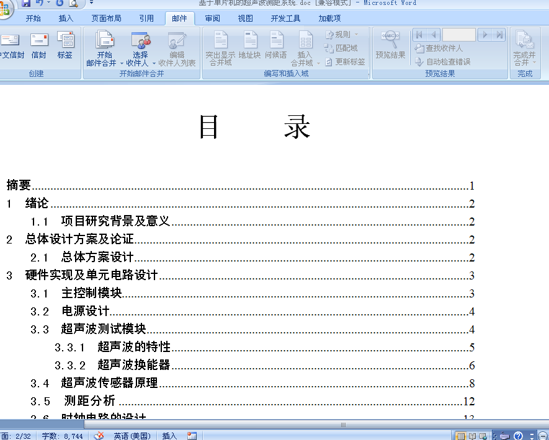Click the 标签 (Labels) icon

pos(65,45)
